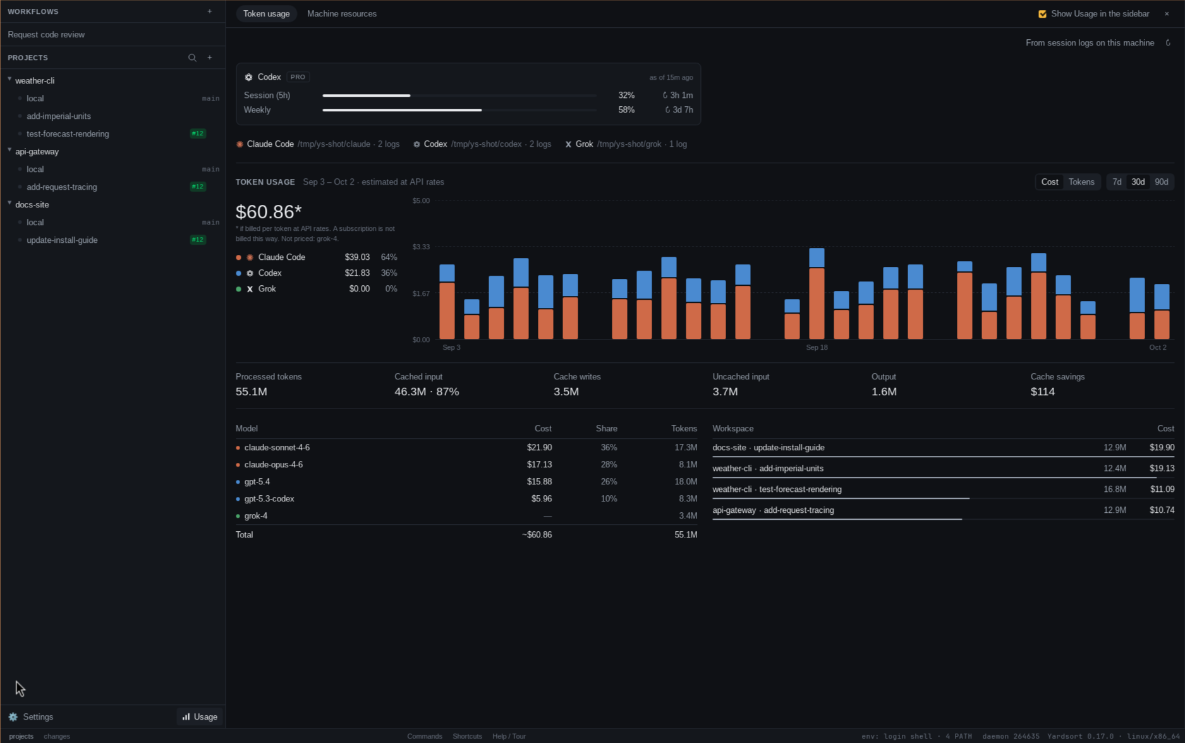Click the Session (5h) progress bar
The height and width of the screenshot is (743, 1185).
click(x=459, y=95)
